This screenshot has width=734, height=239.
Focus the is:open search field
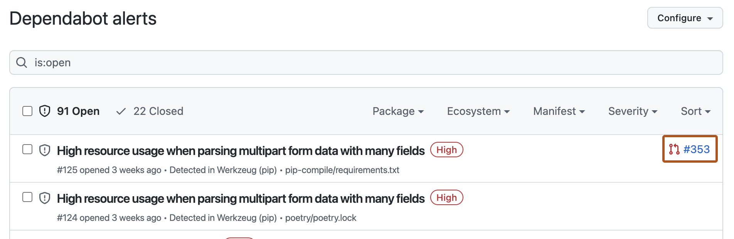(x=370, y=62)
